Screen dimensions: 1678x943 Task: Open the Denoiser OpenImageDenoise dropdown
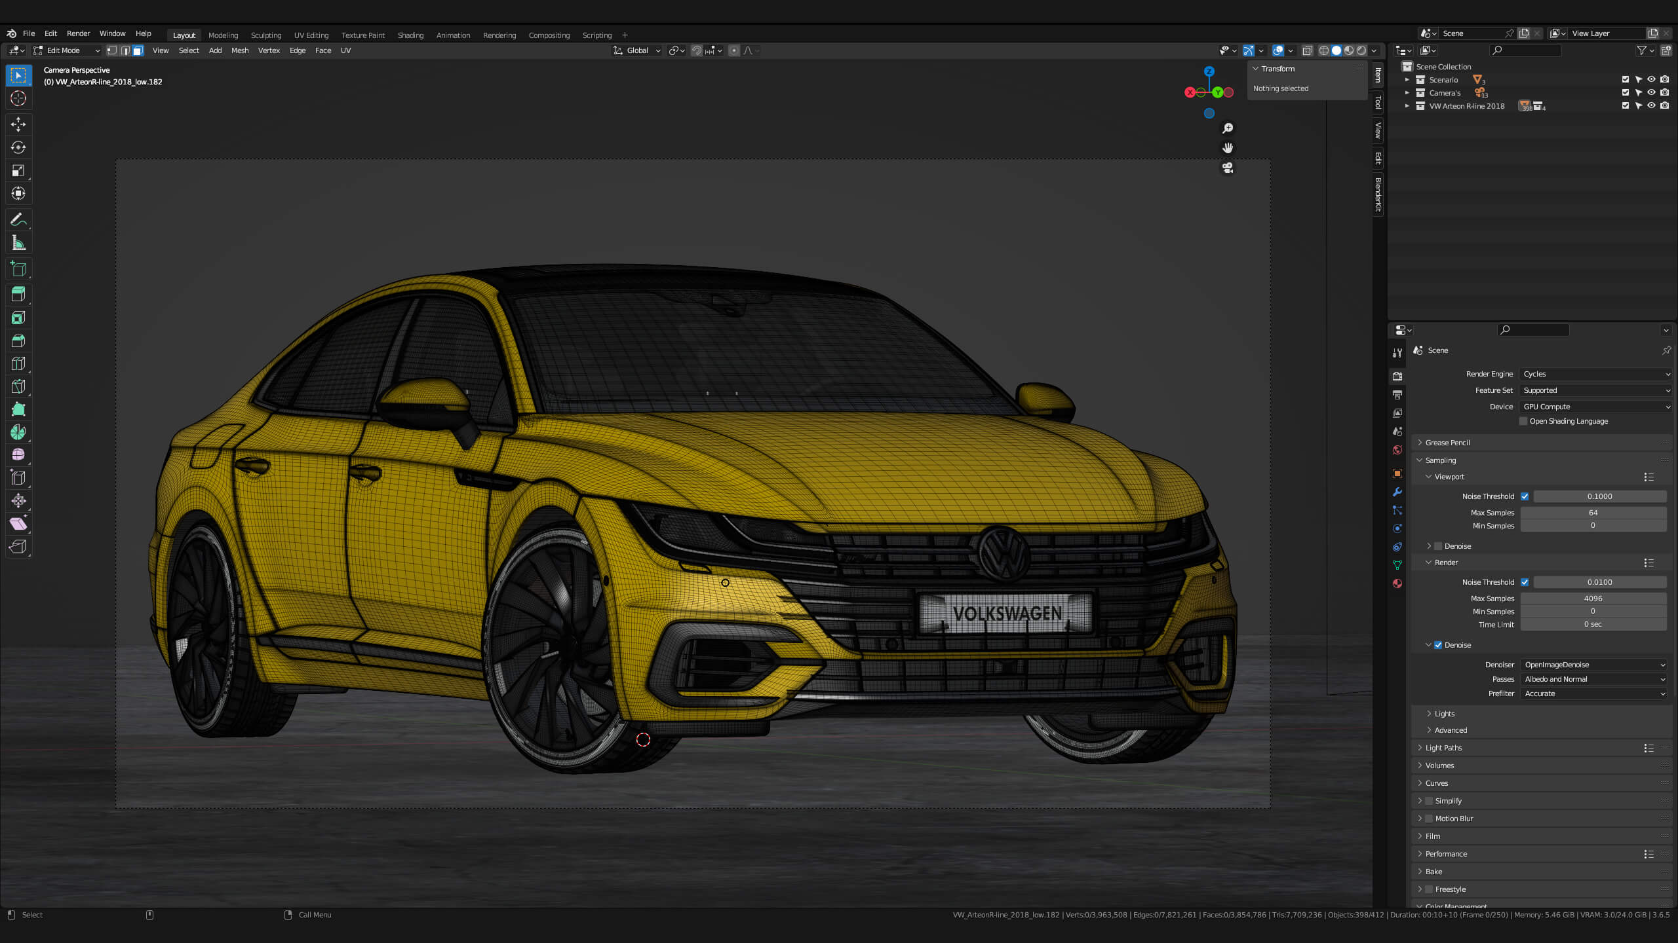click(x=1594, y=665)
